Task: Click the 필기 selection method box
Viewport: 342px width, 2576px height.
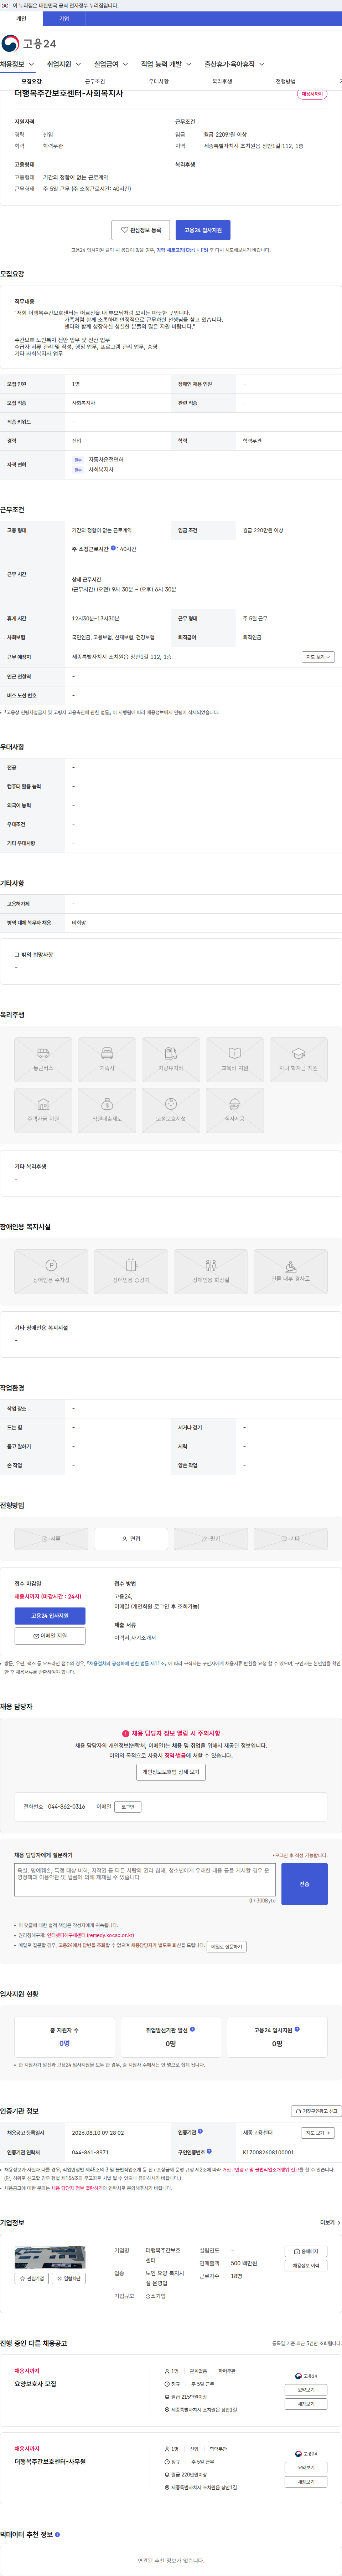Action: 211,1539
